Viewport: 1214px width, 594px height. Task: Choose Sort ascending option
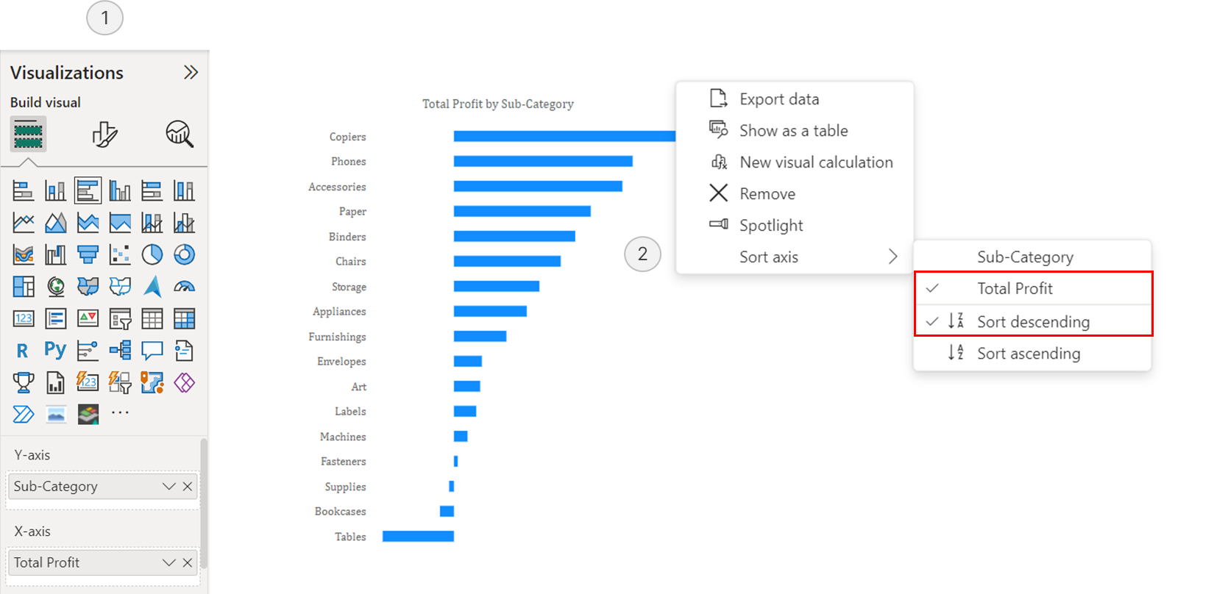pyautogui.click(x=1028, y=354)
